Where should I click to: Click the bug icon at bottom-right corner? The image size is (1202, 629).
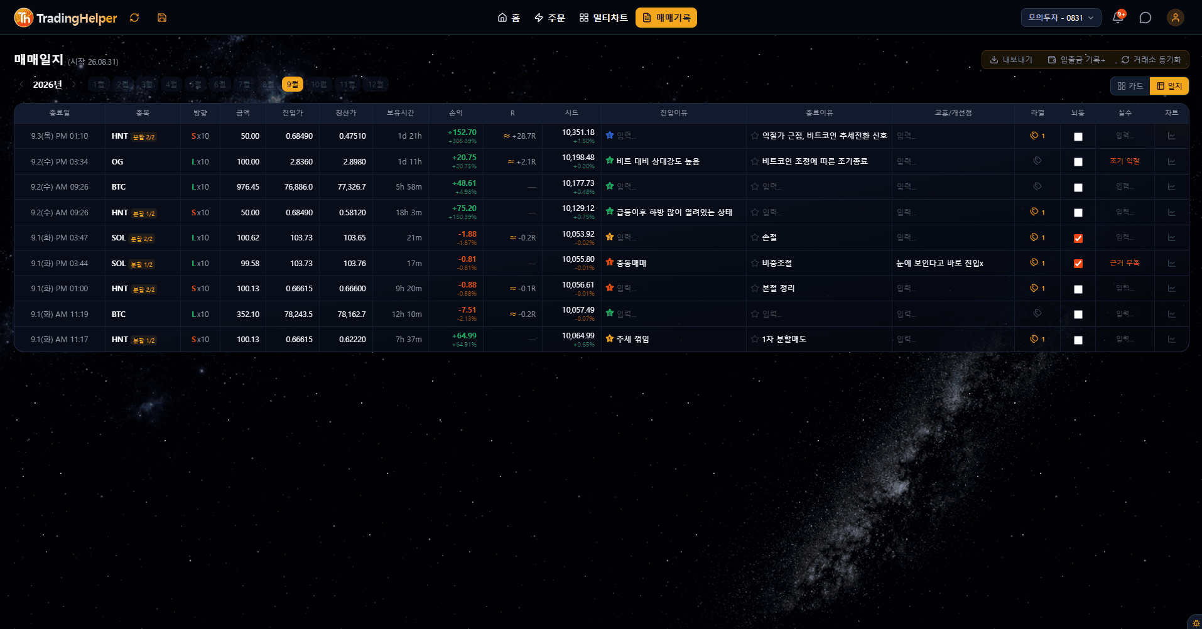1196,623
